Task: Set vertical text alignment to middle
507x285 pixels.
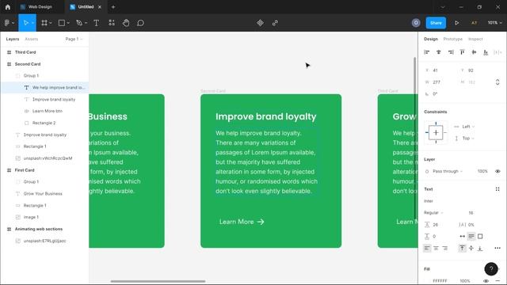Action: point(471,248)
